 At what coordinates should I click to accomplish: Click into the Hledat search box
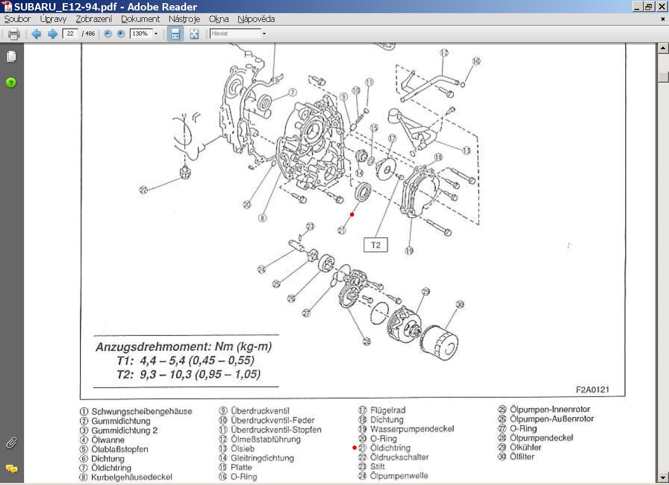tap(235, 34)
